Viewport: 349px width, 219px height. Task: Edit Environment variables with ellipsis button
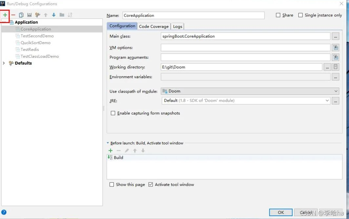coord(336,77)
